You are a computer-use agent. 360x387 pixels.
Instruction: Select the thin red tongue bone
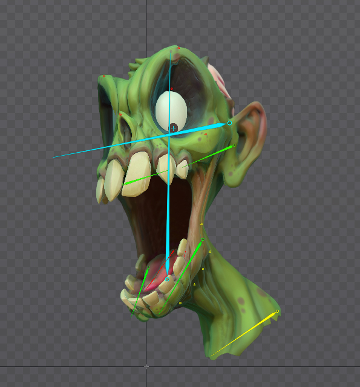point(160,269)
